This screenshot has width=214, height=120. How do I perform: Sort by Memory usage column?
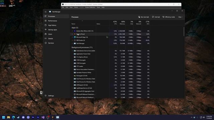coord(121,23)
